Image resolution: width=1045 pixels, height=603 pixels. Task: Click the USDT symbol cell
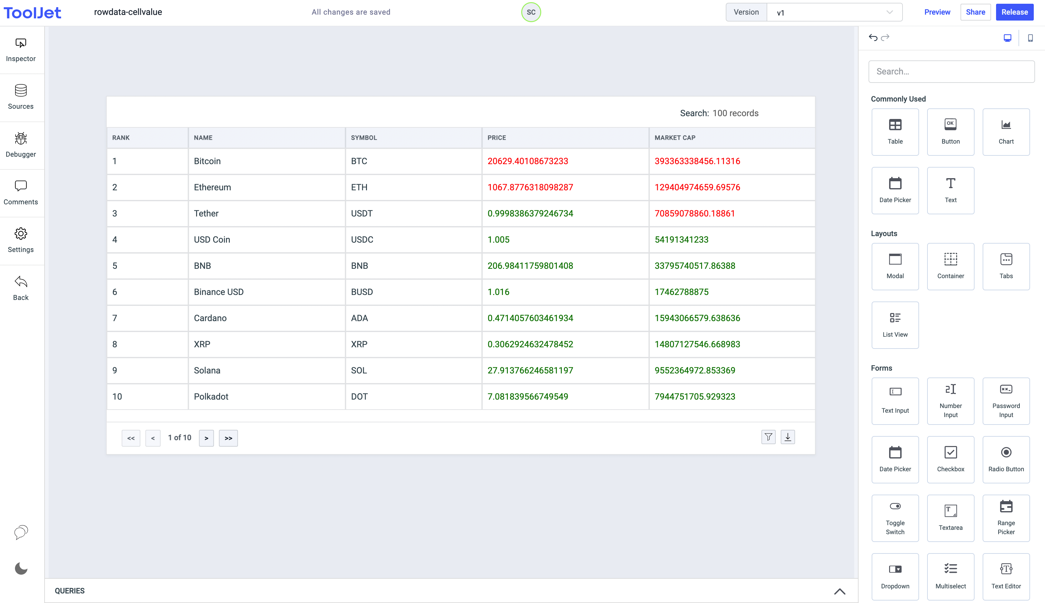click(413, 213)
